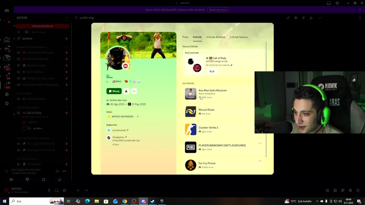
Task: Click the Mesaj button on the profile
Action: coord(114,91)
